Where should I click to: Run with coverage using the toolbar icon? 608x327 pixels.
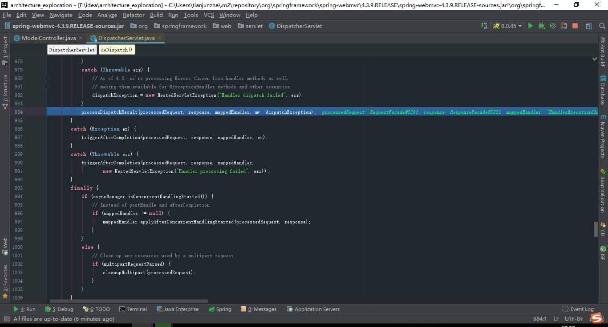tap(553, 26)
